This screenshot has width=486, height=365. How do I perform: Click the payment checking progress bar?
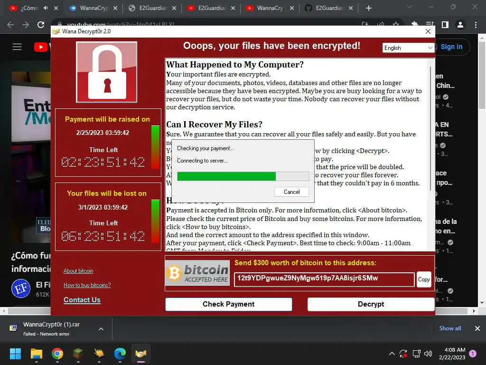pos(243,176)
